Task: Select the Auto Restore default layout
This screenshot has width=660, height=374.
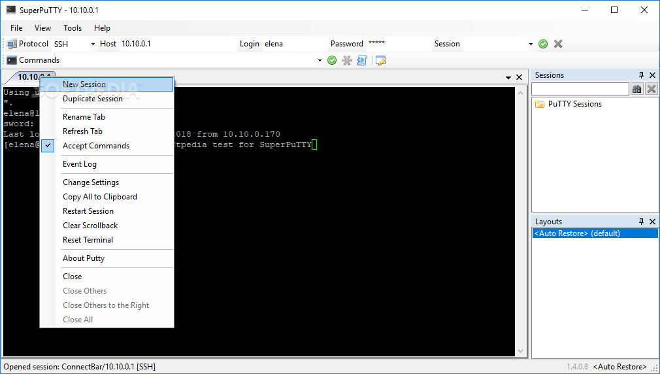Action: coord(595,233)
